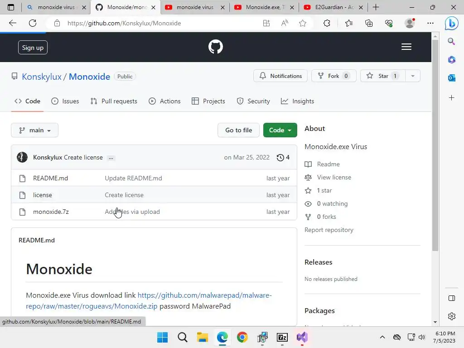Expand the green Code dropdown button
This screenshot has width=464, height=348.
tap(280, 130)
